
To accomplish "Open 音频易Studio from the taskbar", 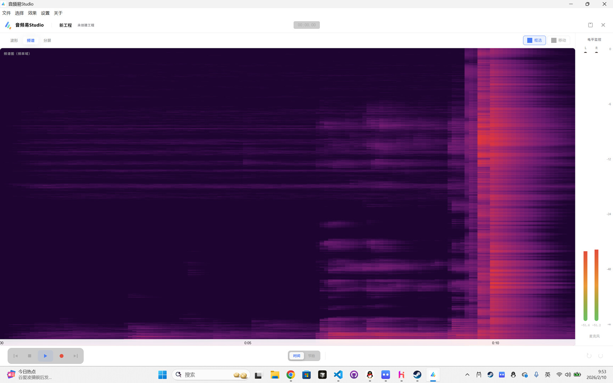I will pos(433,374).
